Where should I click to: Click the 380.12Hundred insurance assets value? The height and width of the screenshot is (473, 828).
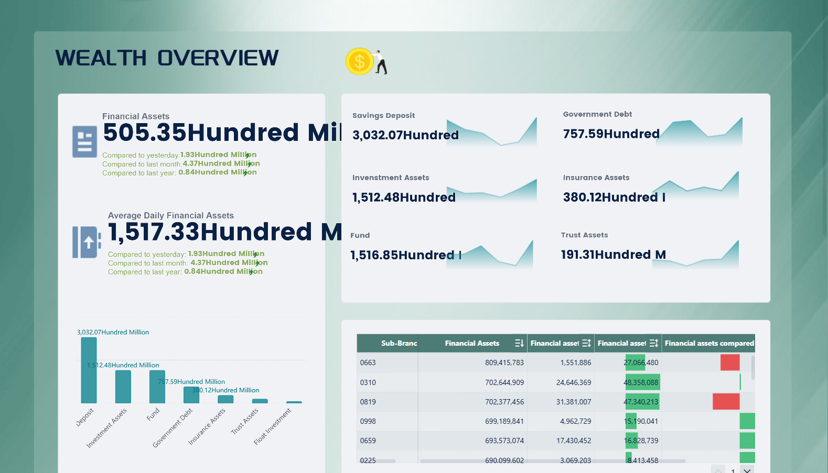[x=614, y=197]
